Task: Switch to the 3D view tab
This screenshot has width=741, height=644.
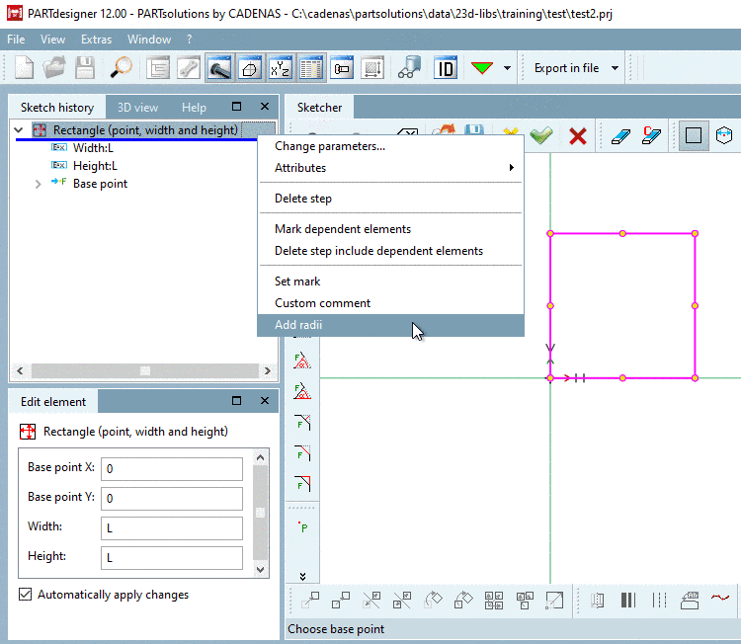Action: pos(137,107)
